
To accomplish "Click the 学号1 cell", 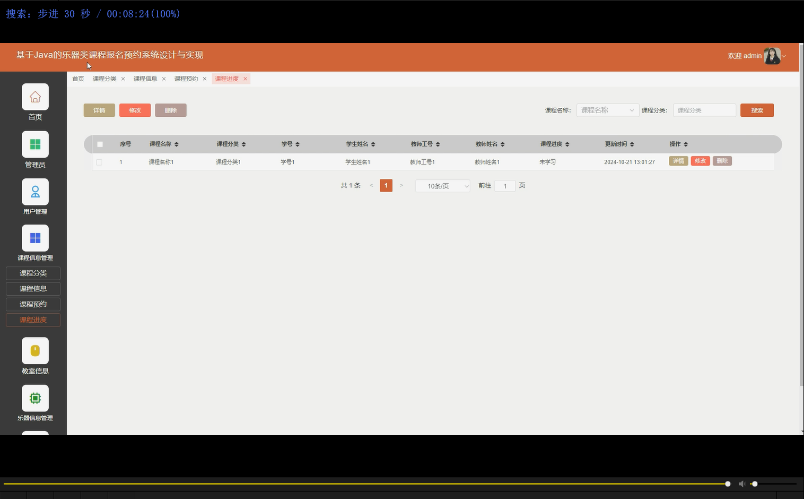I will tap(287, 162).
